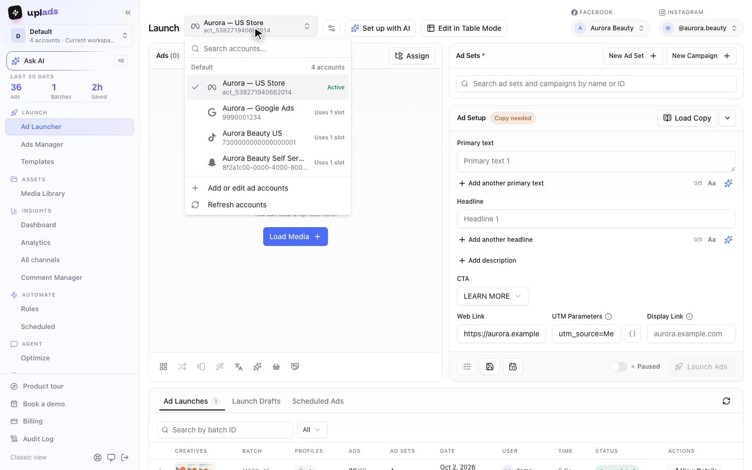Click the Search by batch ID field

[x=225, y=430]
